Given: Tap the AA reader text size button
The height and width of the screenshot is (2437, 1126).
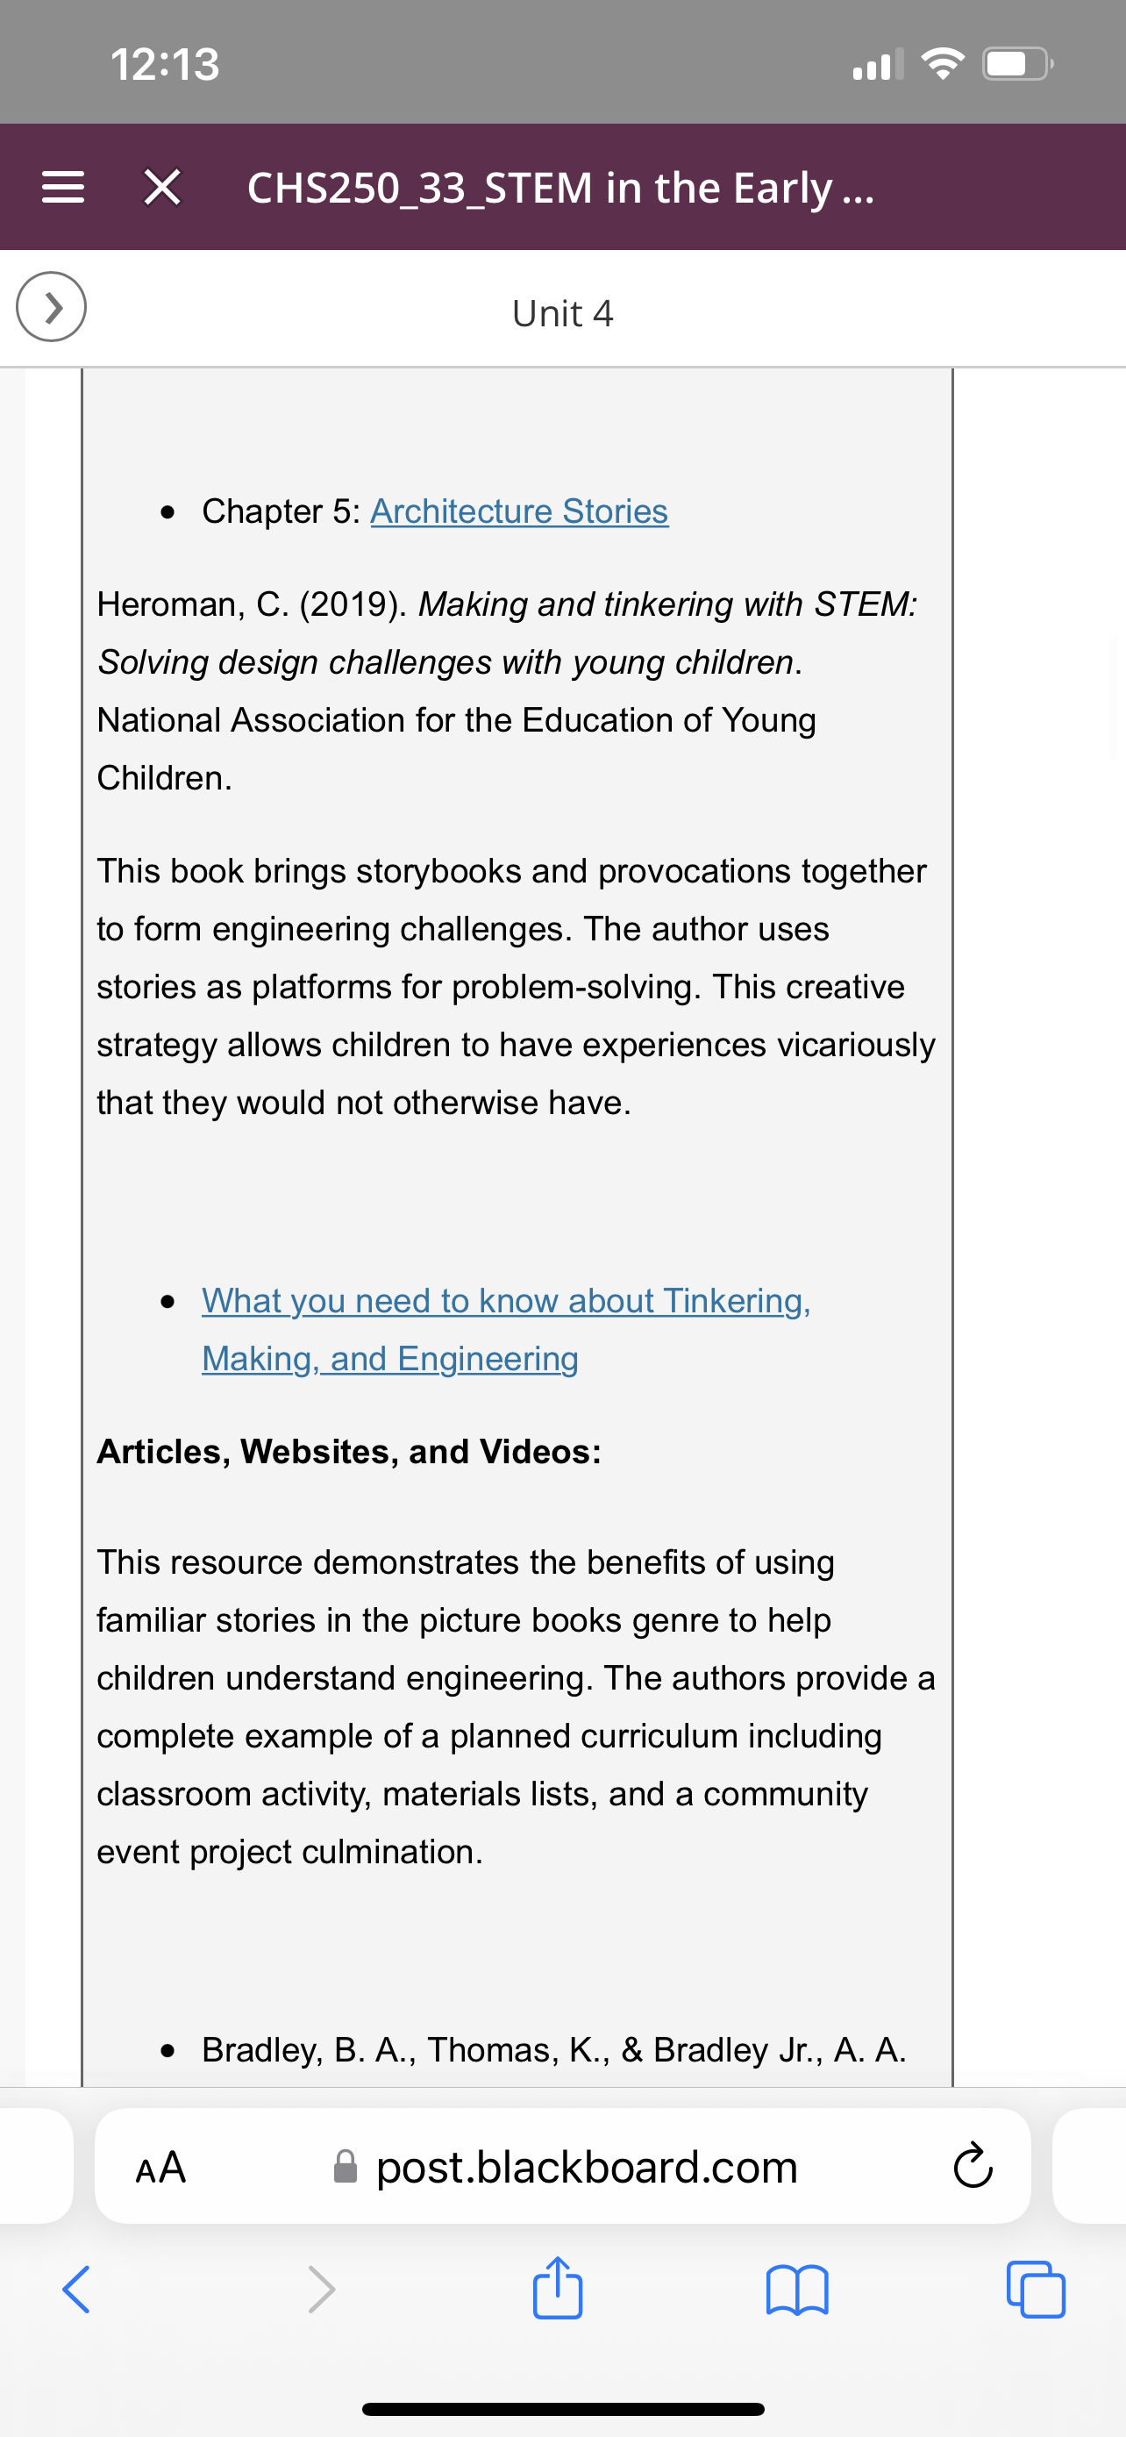Looking at the screenshot, I should (x=160, y=2167).
